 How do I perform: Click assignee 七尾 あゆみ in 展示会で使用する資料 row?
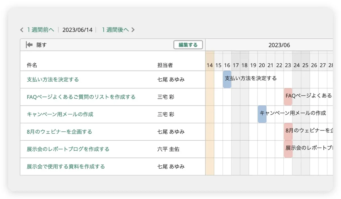(x=171, y=166)
